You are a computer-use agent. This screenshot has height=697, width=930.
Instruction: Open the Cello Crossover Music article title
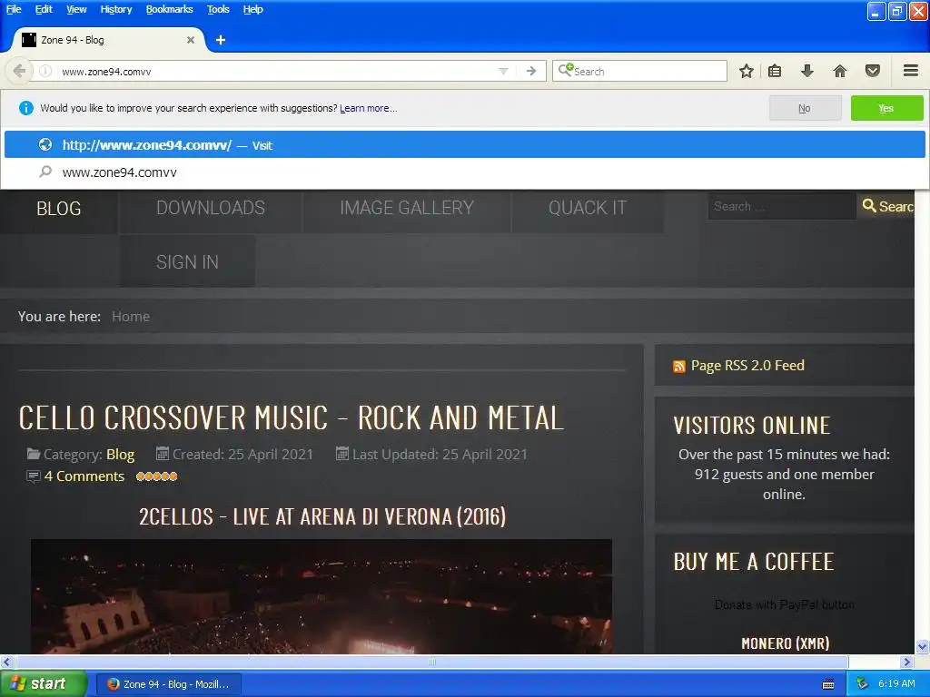[x=292, y=417]
